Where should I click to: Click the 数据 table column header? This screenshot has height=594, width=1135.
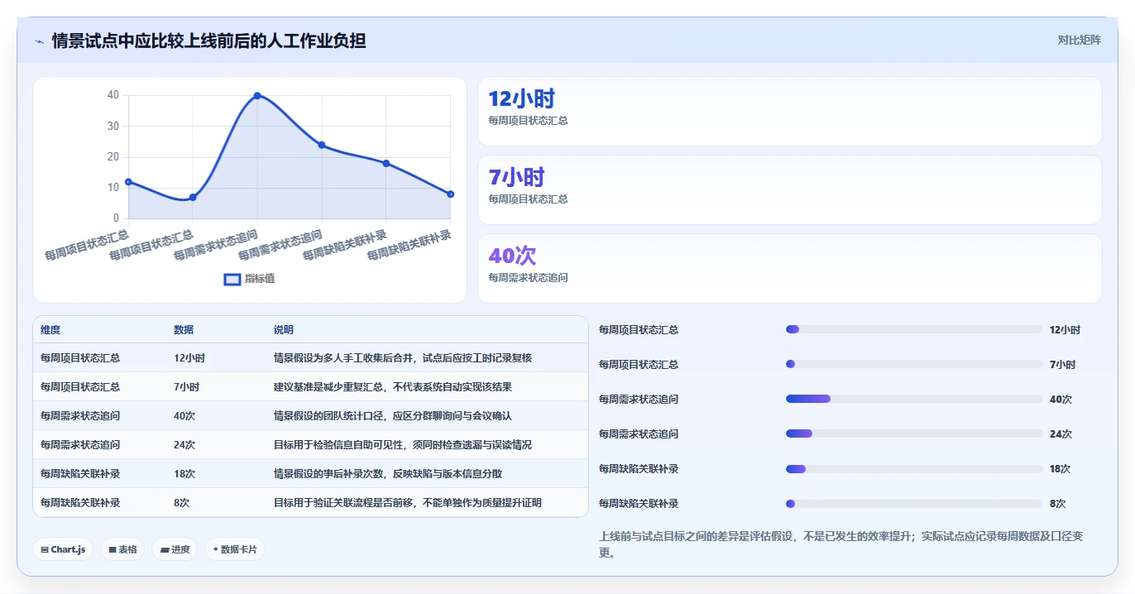pyautogui.click(x=184, y=330)
